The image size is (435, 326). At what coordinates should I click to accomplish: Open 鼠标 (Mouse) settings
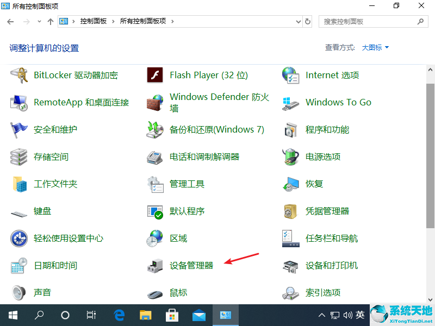(x=178, y=292)
